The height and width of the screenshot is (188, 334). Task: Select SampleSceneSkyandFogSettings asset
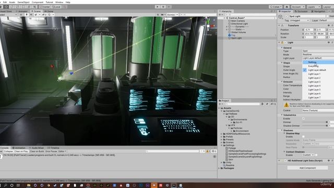[245, 157]
